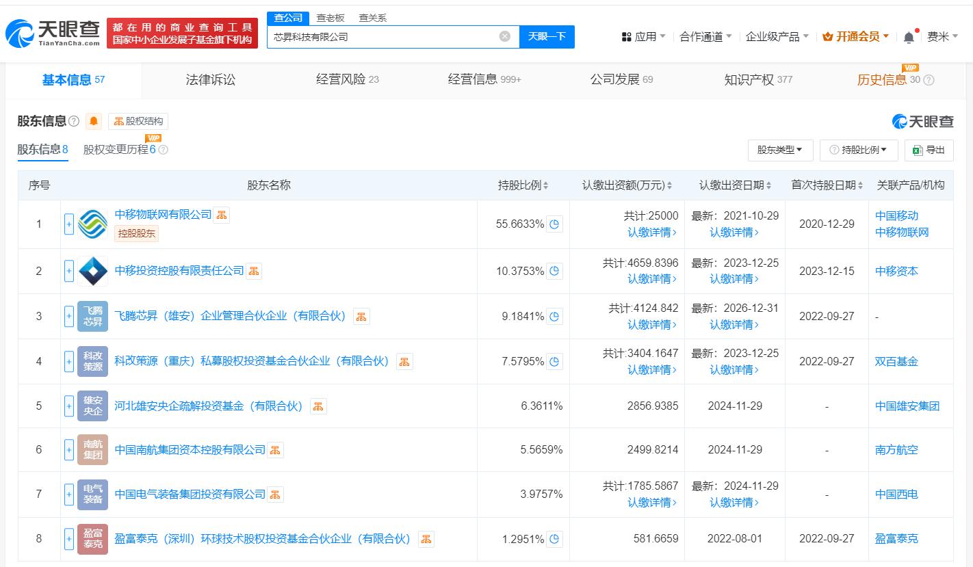Sort table by 首次持股日期 column
The image size is (973, 567).
click(861, 185)
